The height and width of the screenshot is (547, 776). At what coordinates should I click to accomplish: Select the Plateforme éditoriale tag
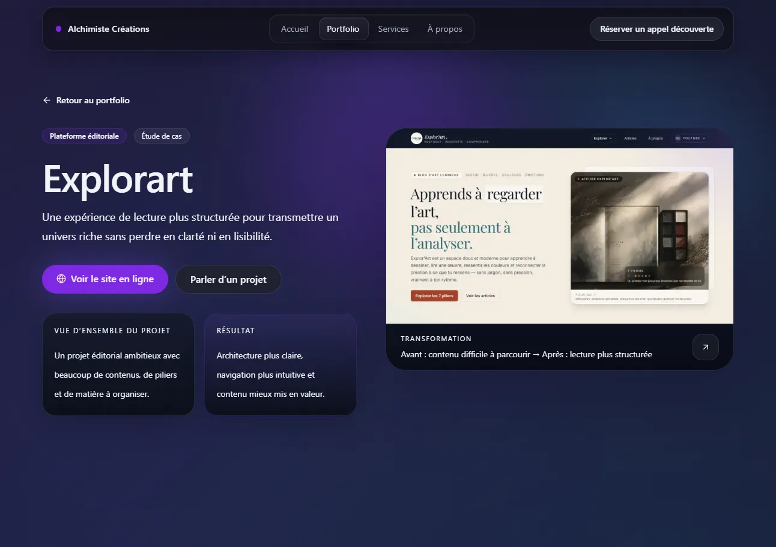[84, 136]
